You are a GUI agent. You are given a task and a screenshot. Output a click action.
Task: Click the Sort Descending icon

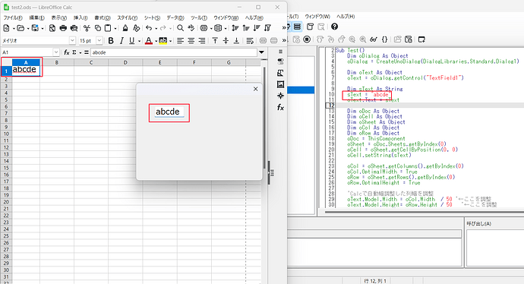257,28
